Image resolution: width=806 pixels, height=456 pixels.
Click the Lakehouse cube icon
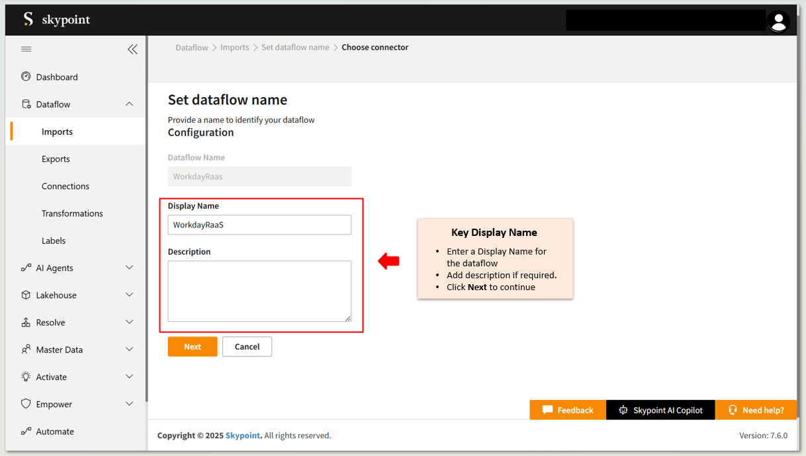click(x=26, y=295)
